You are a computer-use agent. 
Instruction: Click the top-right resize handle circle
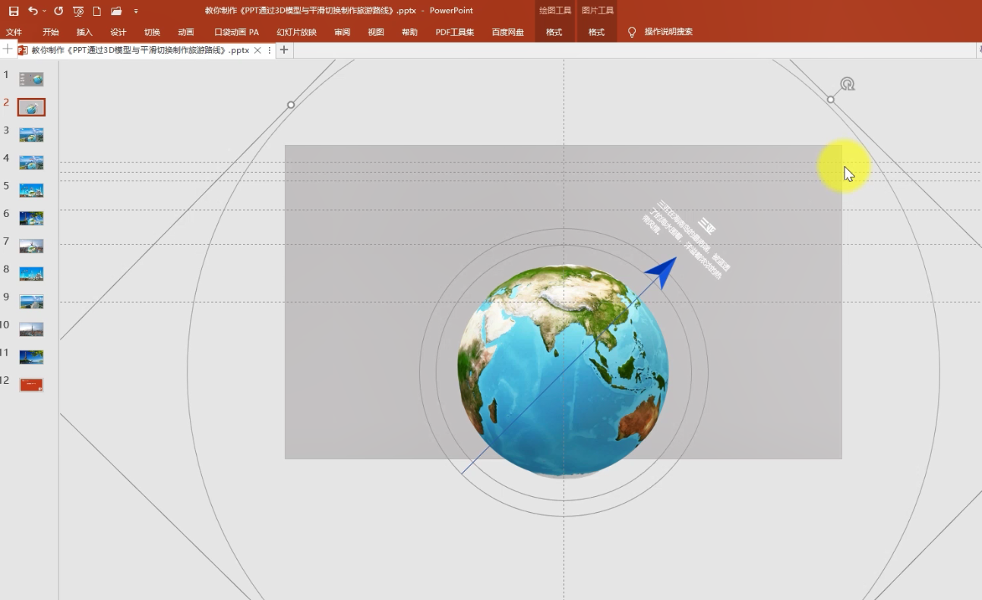point(831,99)
